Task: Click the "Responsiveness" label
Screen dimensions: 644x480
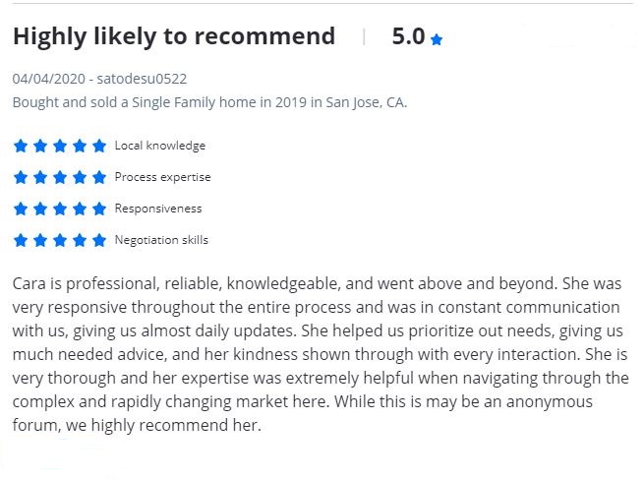Action: pyautogui.click(x=158, y=209)
